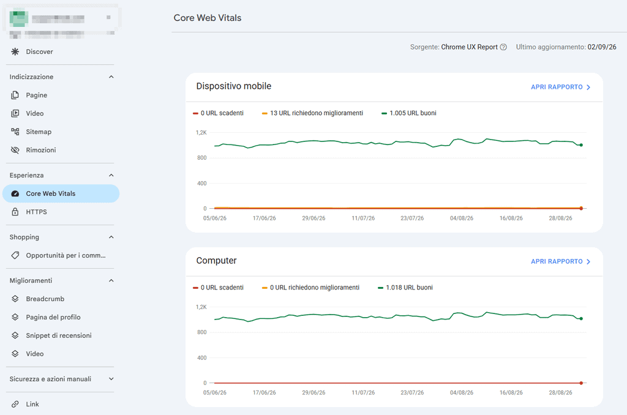Click the Dispositivo mobile heading
The image size is (627, 415).
[x=233, y=86]
